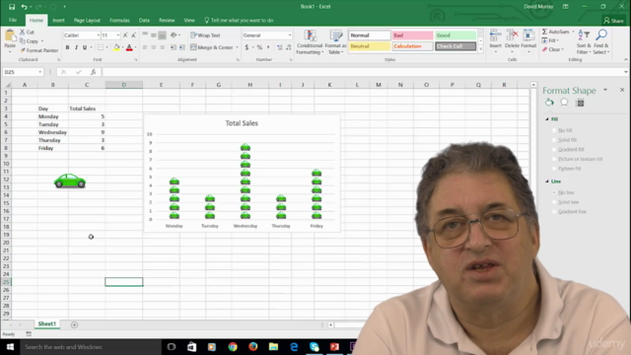This screenshot has width=631, height=355.
Task: Click the Format as Table icon
Action: [x=335, y=35]
